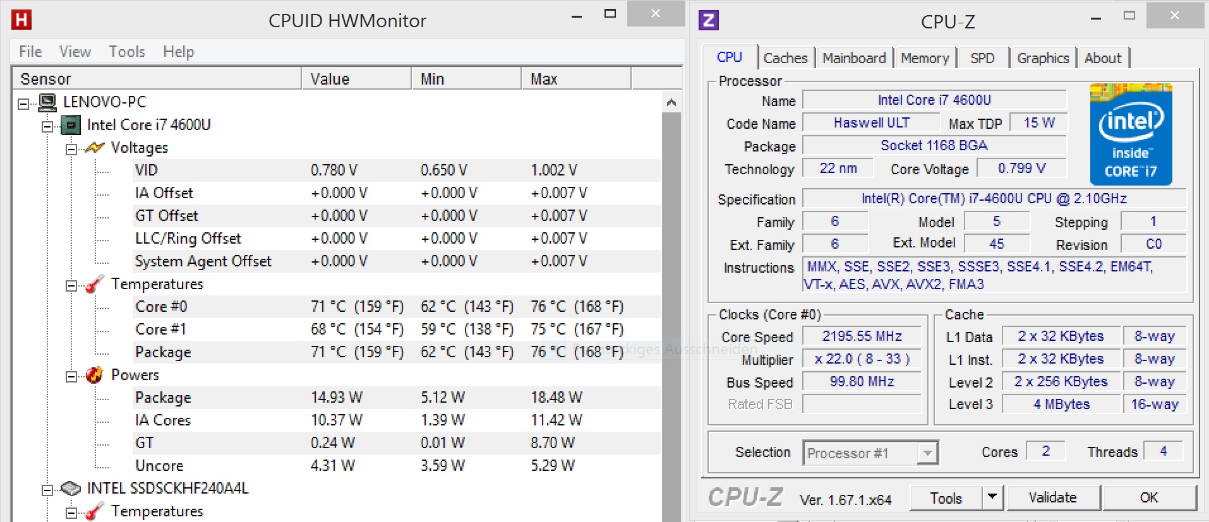This screenshot has height=522, width=1209.
Task: Switch to the Memory tab
Action: click(924, 58)
